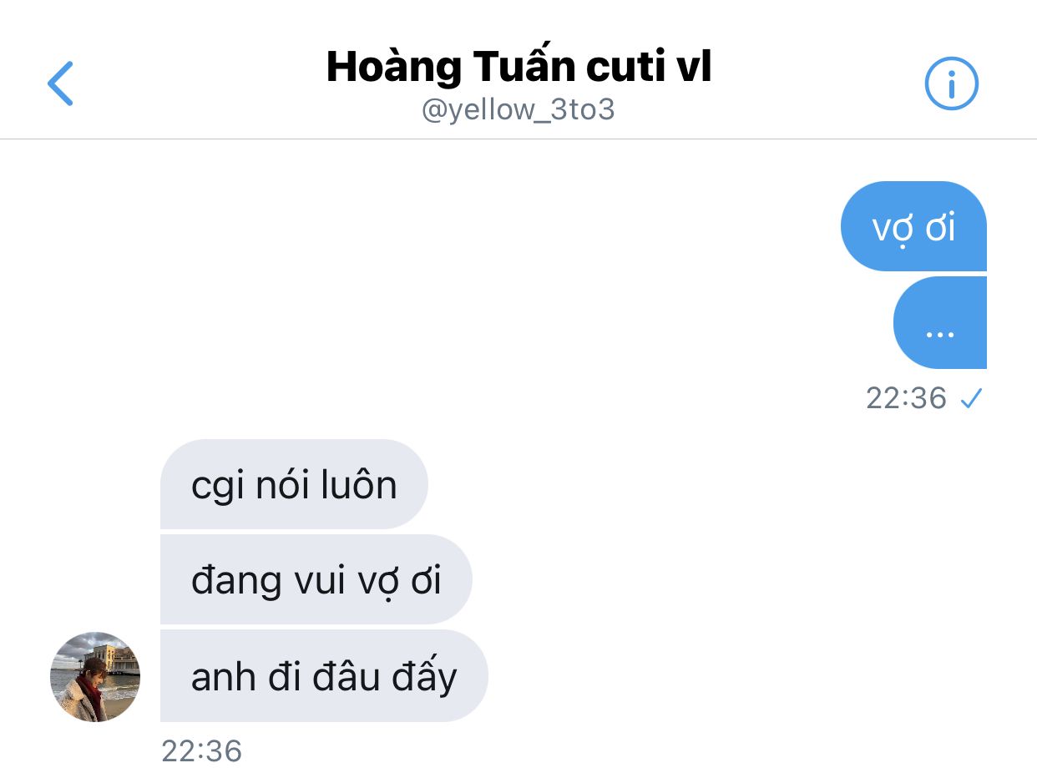Show details for the chat with yellow_3to3

pyautogui.click(x=951, y=83)
